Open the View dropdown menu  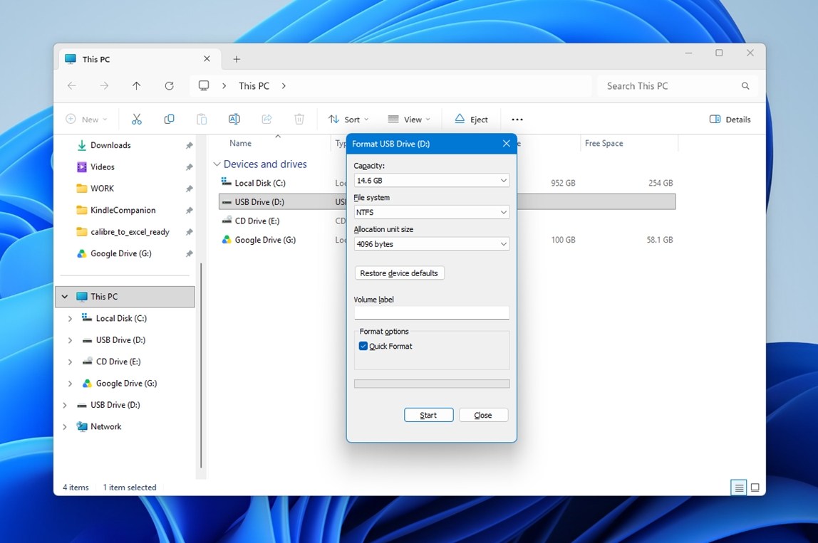tap(410, 120)
